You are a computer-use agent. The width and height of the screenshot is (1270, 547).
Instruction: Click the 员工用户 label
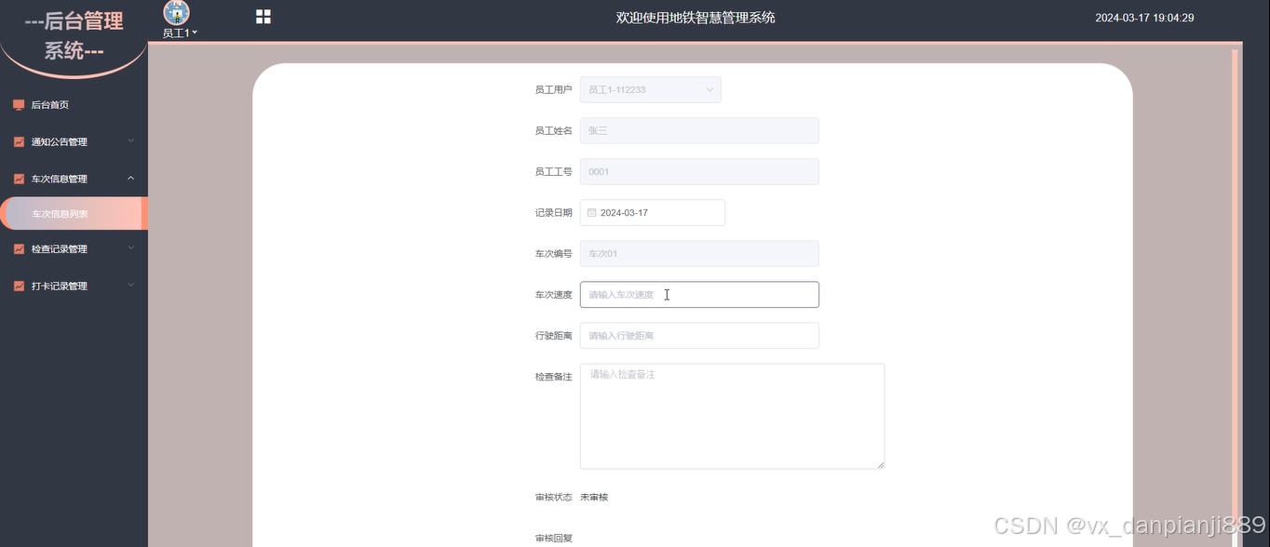[553, 90]
